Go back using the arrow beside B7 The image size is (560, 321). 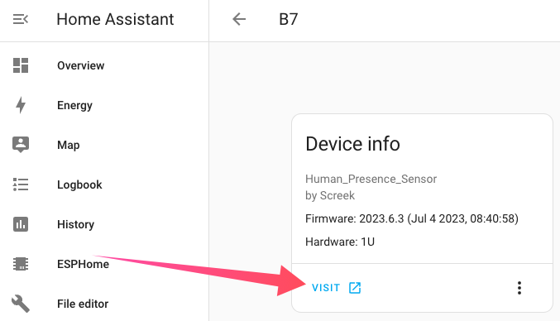[x=239, y=19]
